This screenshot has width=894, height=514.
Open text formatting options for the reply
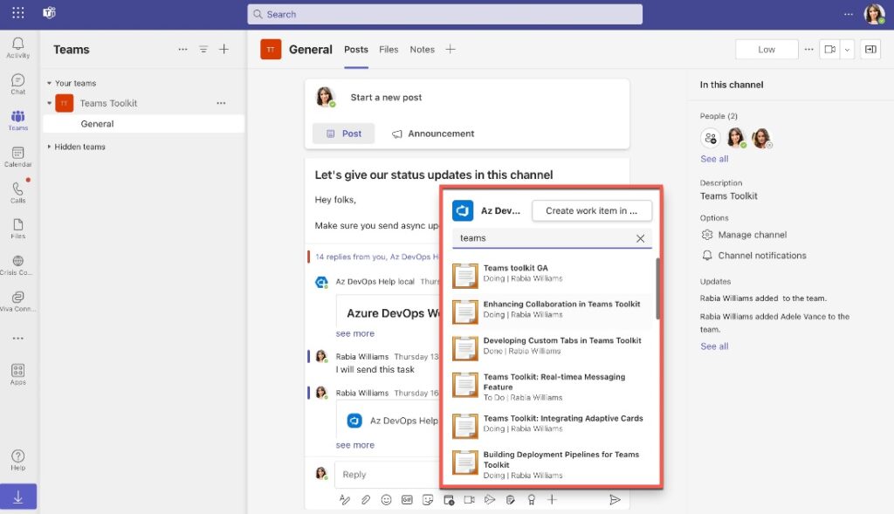click(x=345, y=499)
